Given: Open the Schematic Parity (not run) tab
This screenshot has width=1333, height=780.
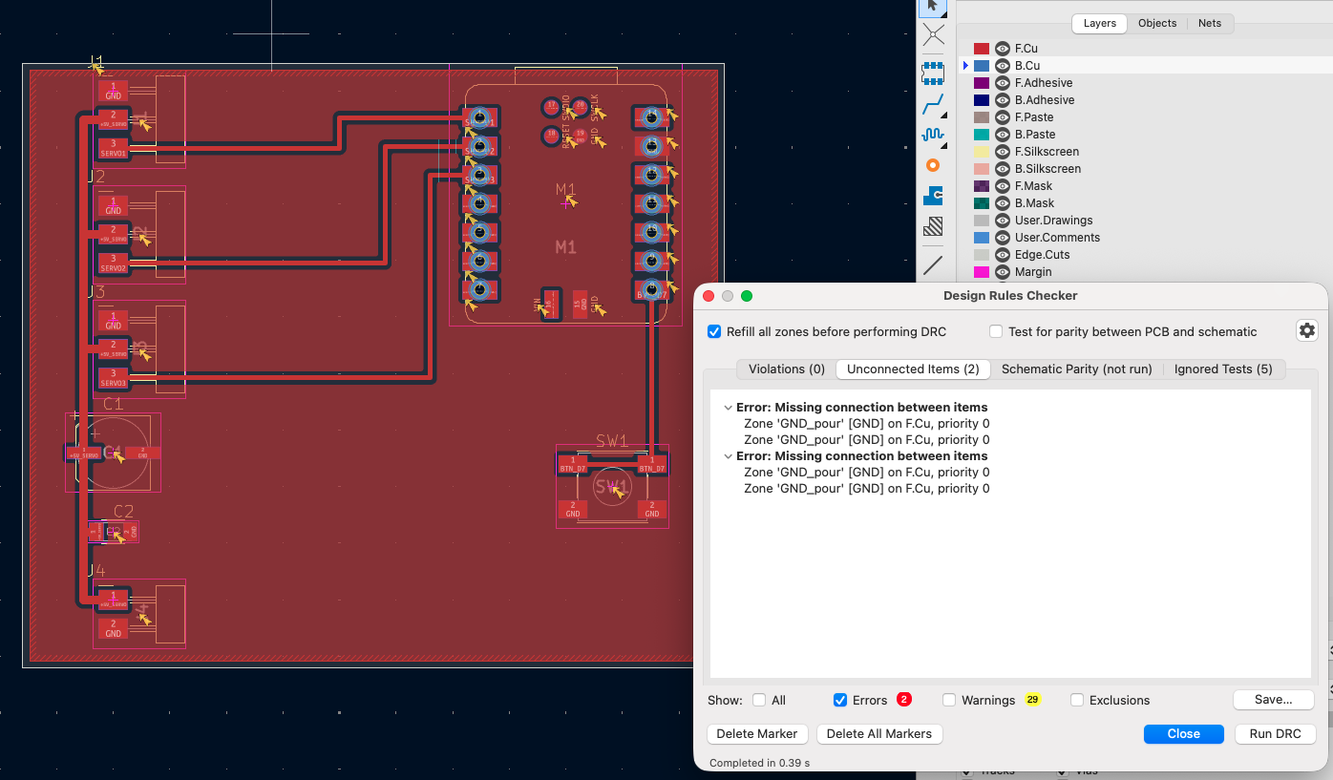Looking at the screenshot, I should (1076, 369).
